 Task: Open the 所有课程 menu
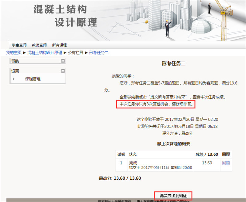59,45
